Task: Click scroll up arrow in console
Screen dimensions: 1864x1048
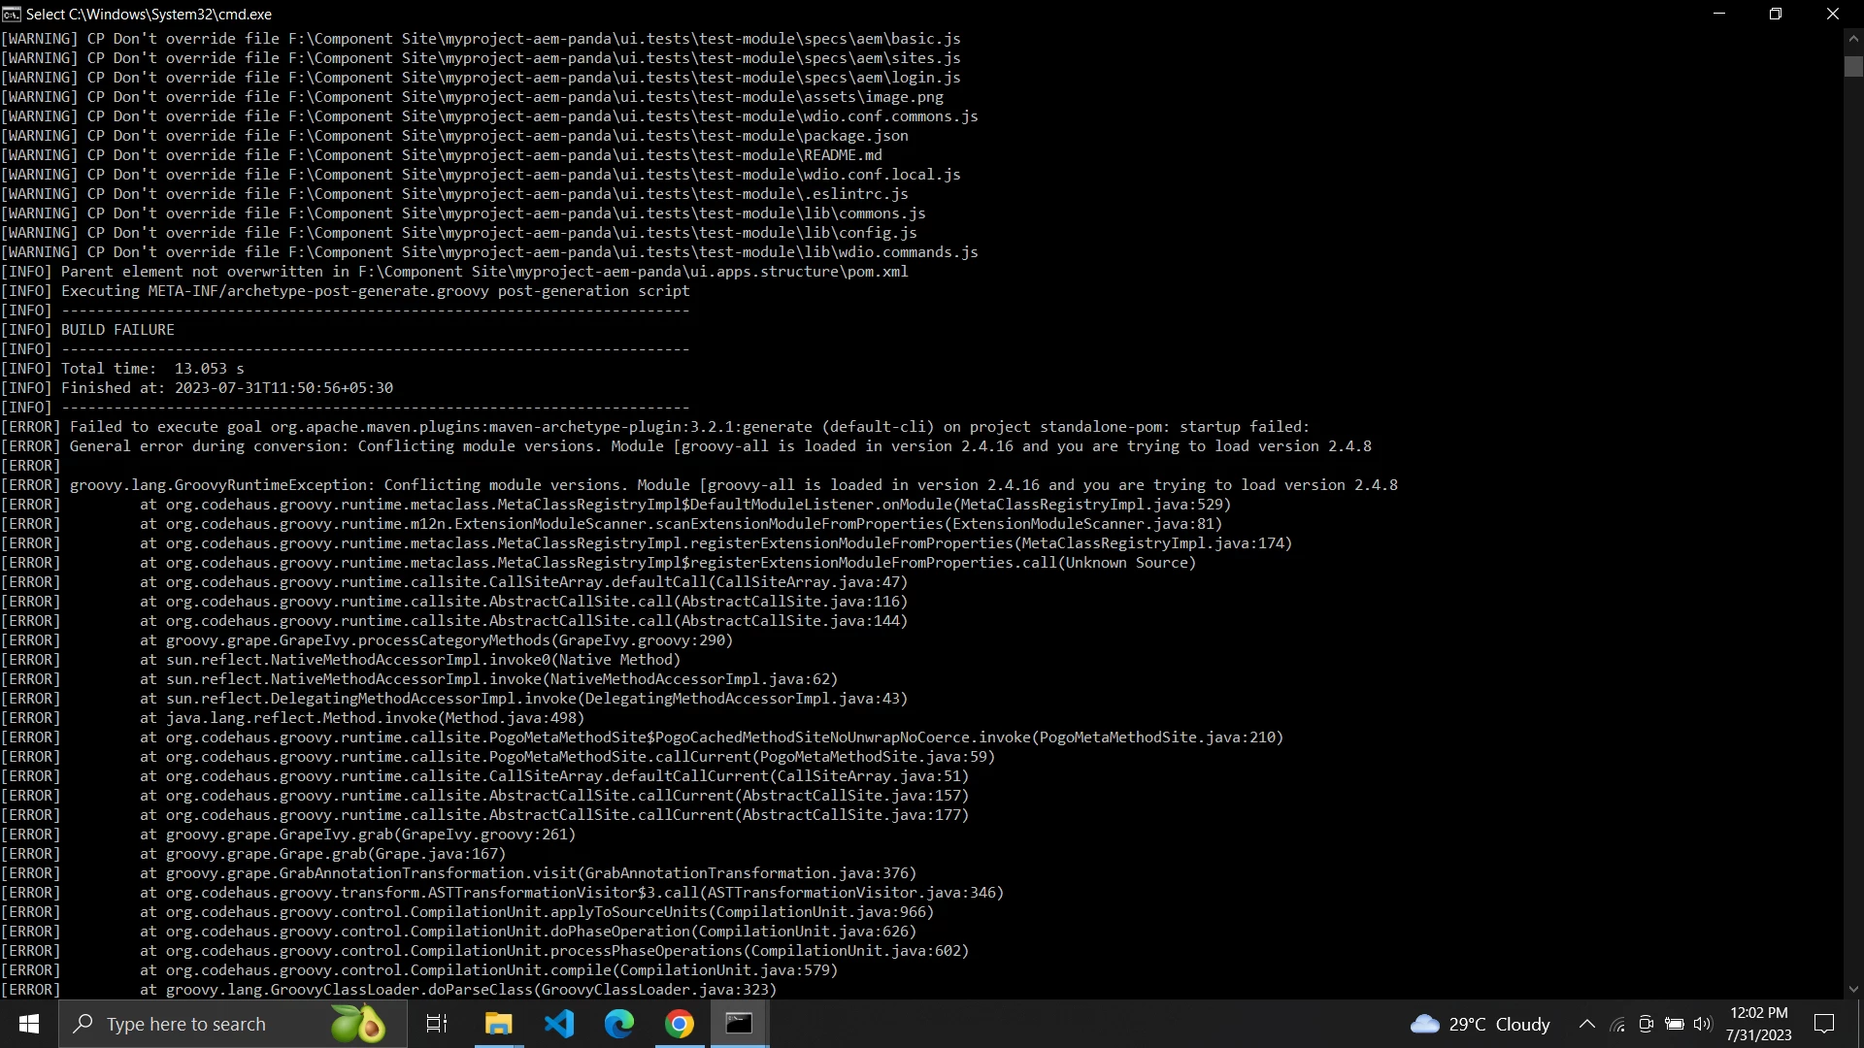Action: [x=1853, y=39]
